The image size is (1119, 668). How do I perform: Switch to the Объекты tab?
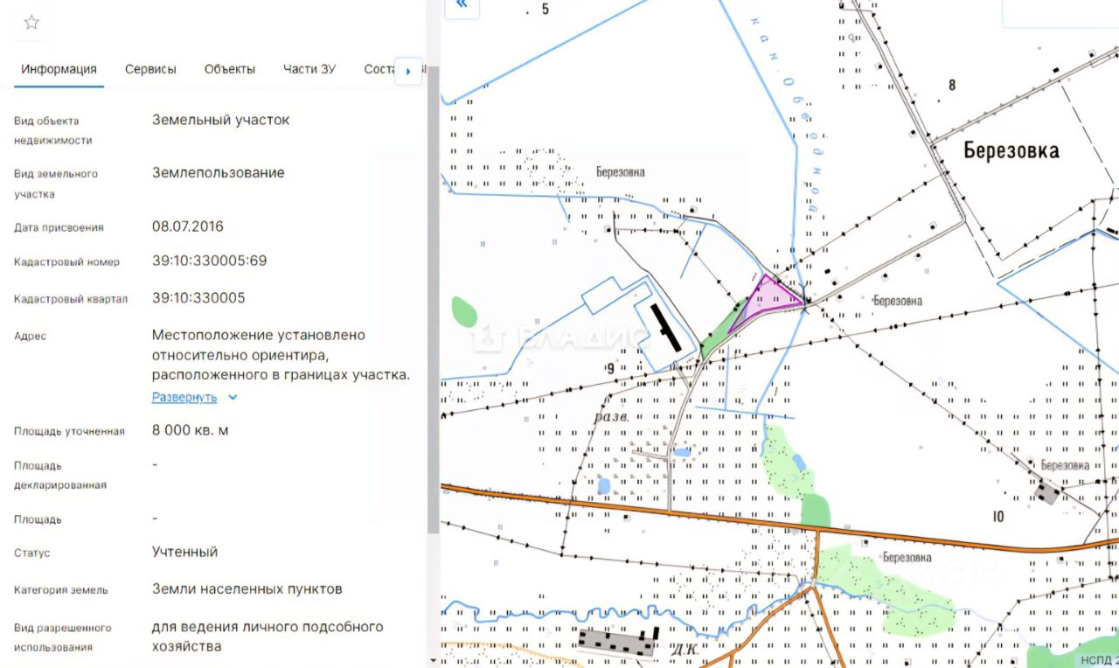point(230,69)
